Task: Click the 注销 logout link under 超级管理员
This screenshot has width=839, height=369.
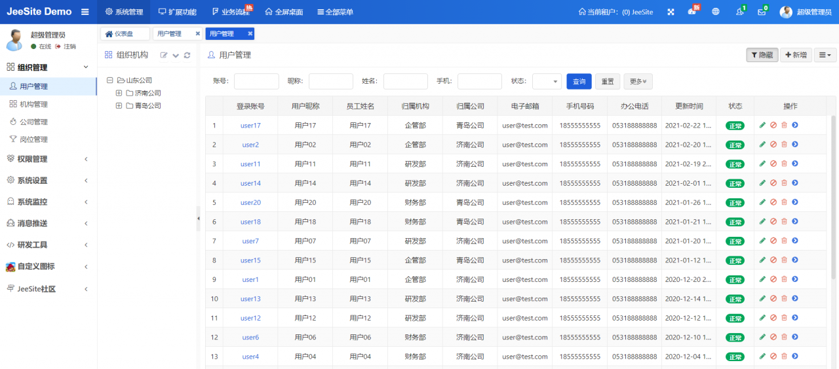Action: click(x=66, y=46)
